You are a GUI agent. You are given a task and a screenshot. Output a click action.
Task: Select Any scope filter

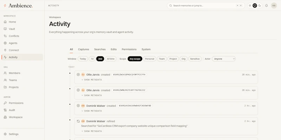135,59
